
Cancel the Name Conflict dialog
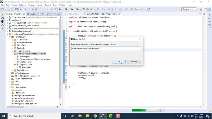pos(134,62)
